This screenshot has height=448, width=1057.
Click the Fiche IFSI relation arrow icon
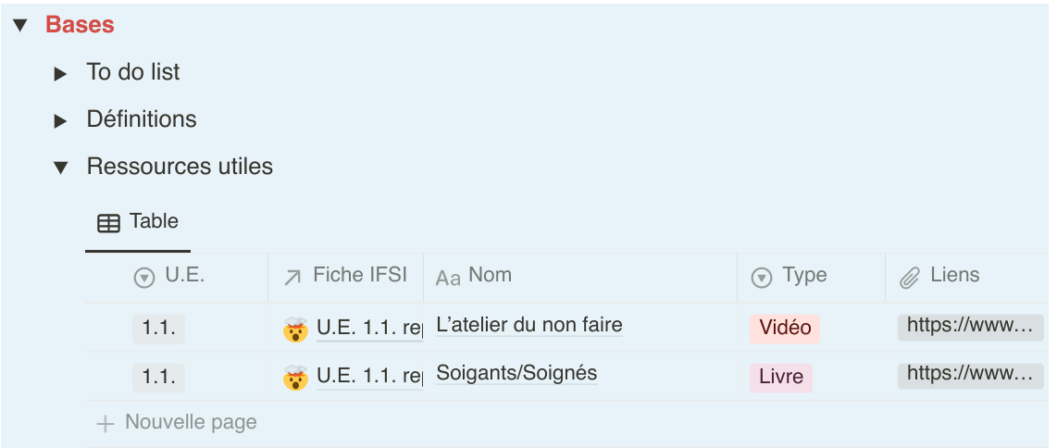click(292, 277)
